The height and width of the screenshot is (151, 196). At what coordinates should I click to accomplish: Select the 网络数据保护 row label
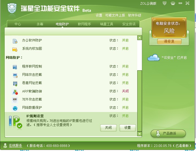click(32, 108)
